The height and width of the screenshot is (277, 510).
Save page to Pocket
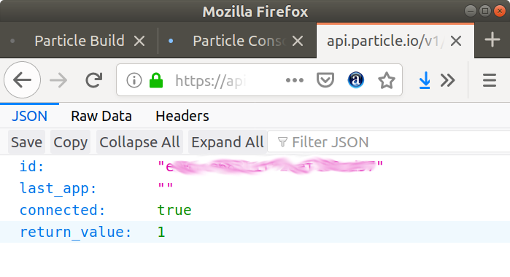pos(325,80)
